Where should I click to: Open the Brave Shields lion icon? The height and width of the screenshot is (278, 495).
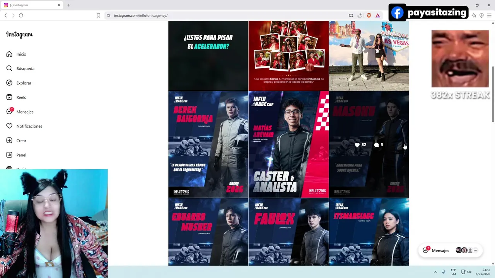coord(369,15)
